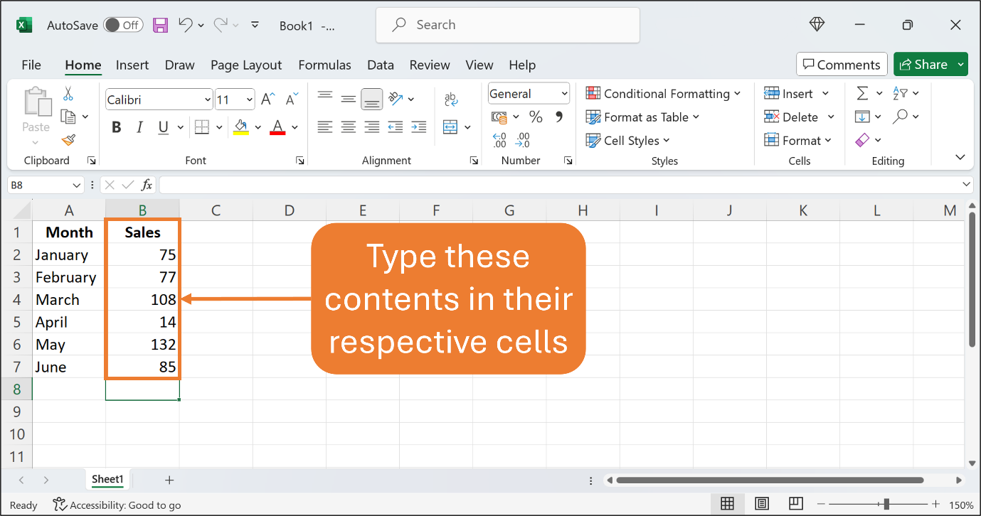The image size is (981, 516).
Task: Switch to Normal view in status bar
Action: [727, 504]
